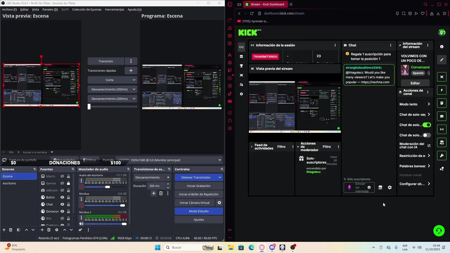
Task: Click the lightning bolt widget icon on Kick
Action: click(x=442, y=90)
